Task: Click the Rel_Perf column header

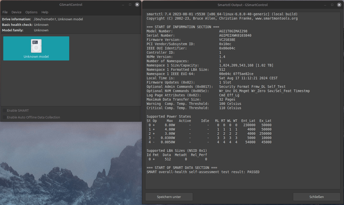Action: click(x=199, y=155)
